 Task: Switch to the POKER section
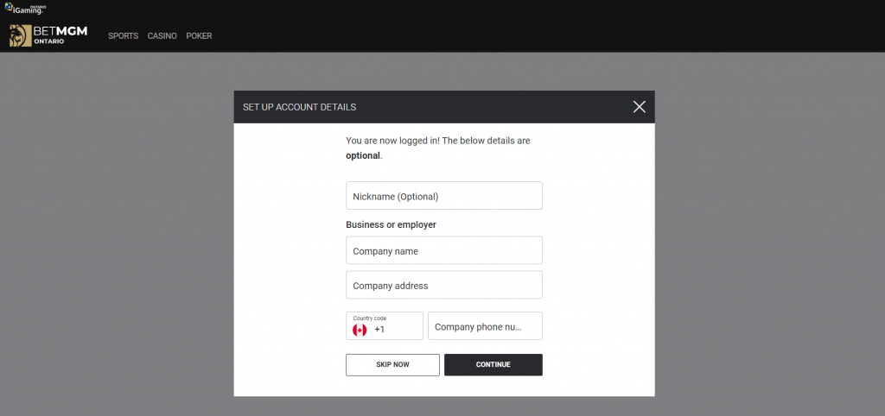tap(200, 36)
